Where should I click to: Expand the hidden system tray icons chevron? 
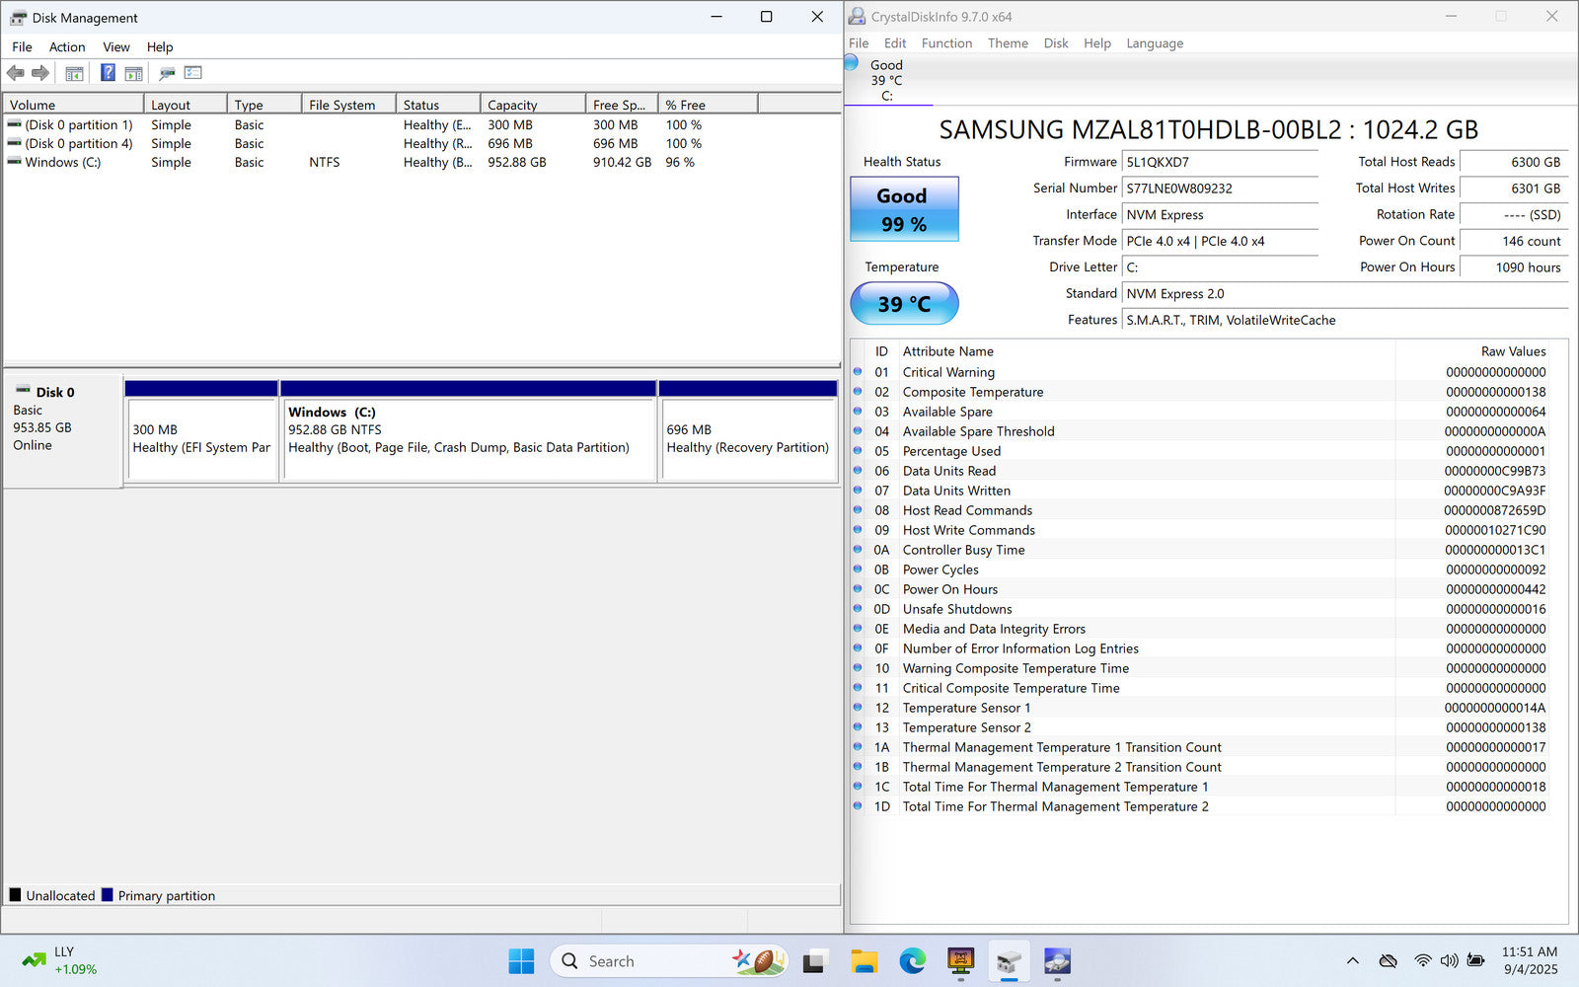click(x=1352, y=960)
